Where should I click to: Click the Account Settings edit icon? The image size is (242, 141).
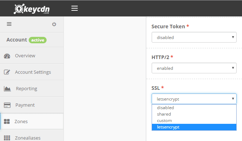pos(7,72)
